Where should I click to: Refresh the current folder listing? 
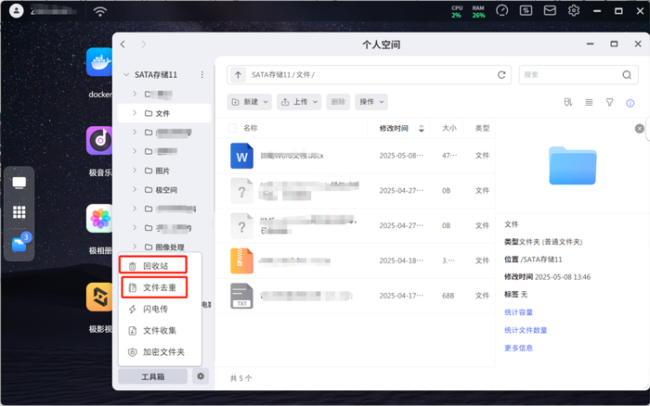[501, 75]
